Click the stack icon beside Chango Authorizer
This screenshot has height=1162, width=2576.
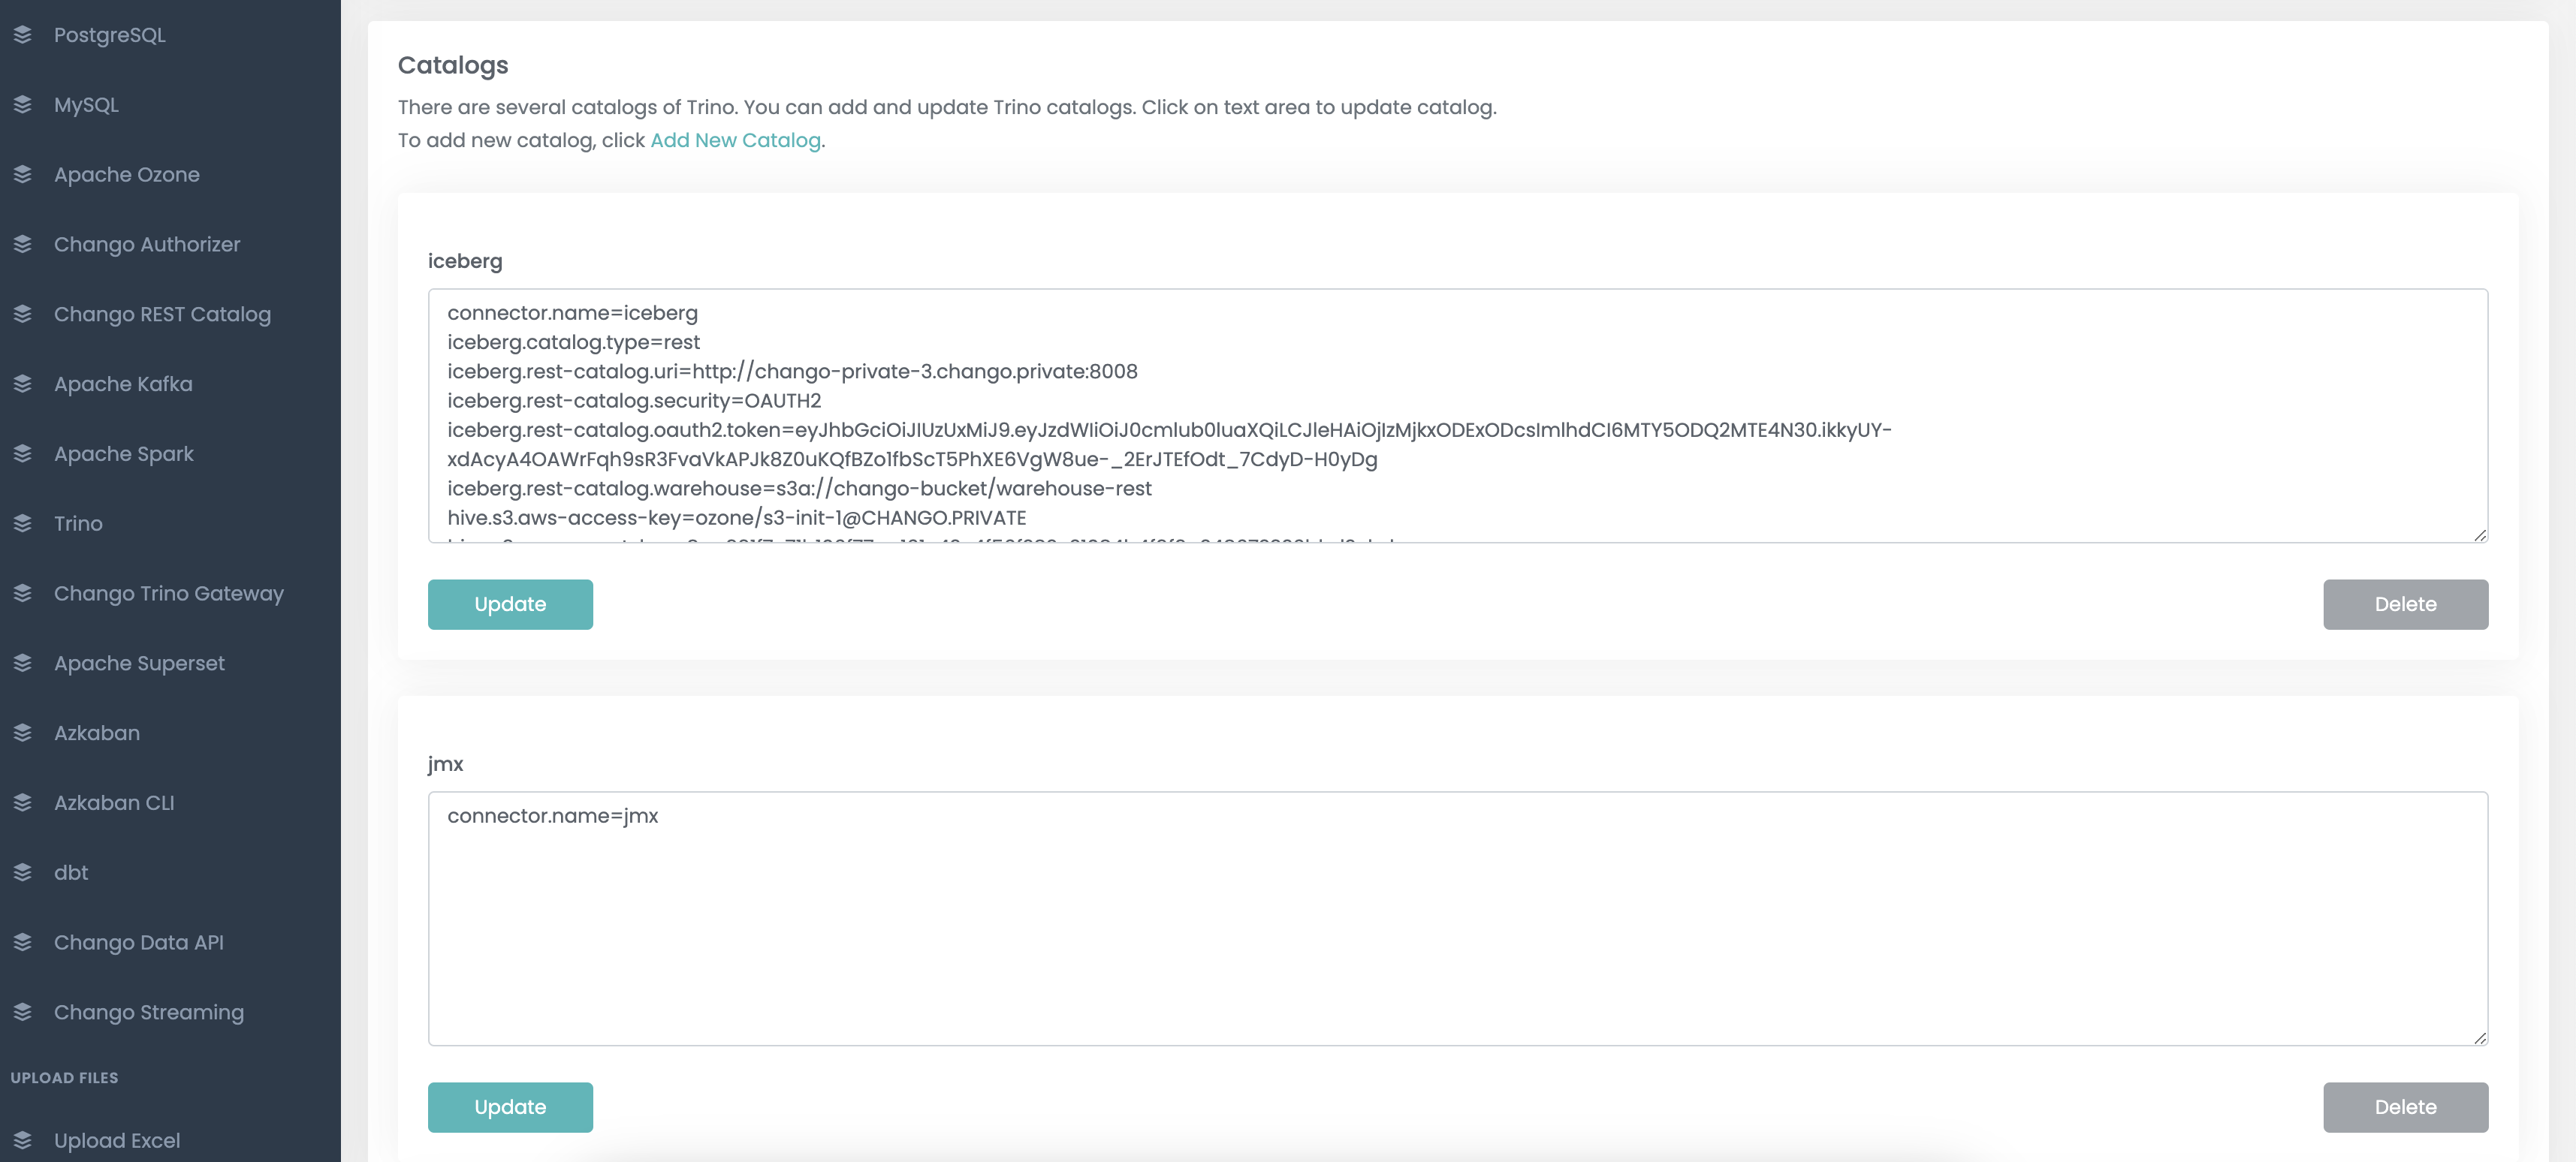23,245
